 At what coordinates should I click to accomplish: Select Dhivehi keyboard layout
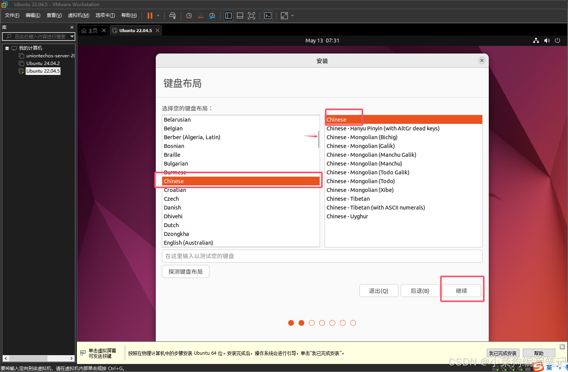point(241,216)
